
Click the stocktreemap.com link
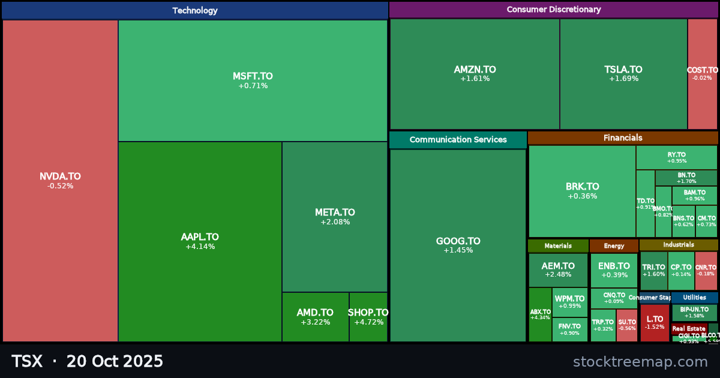pos(640,362)
